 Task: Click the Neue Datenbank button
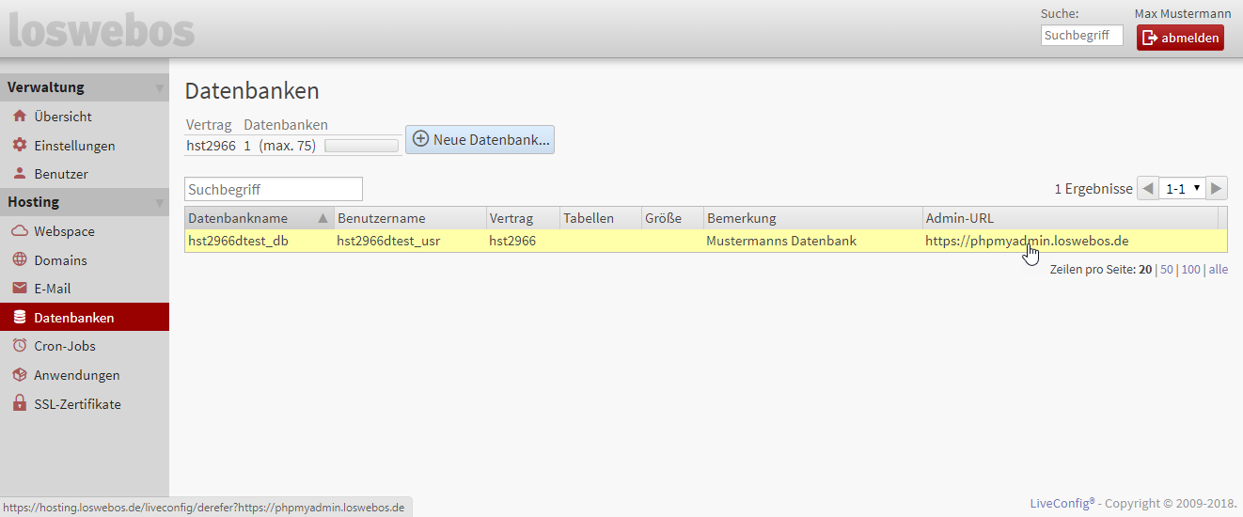point(480,140)
